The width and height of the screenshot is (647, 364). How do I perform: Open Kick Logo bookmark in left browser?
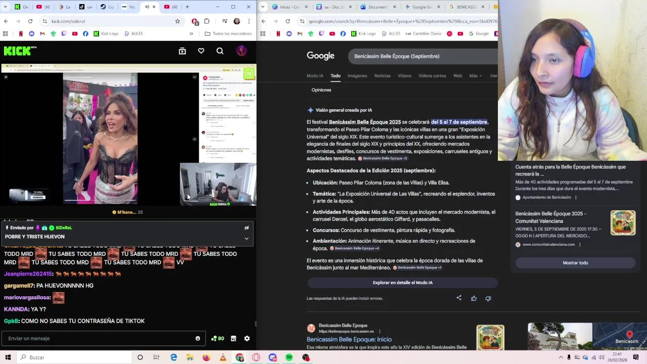pos(106,34)
